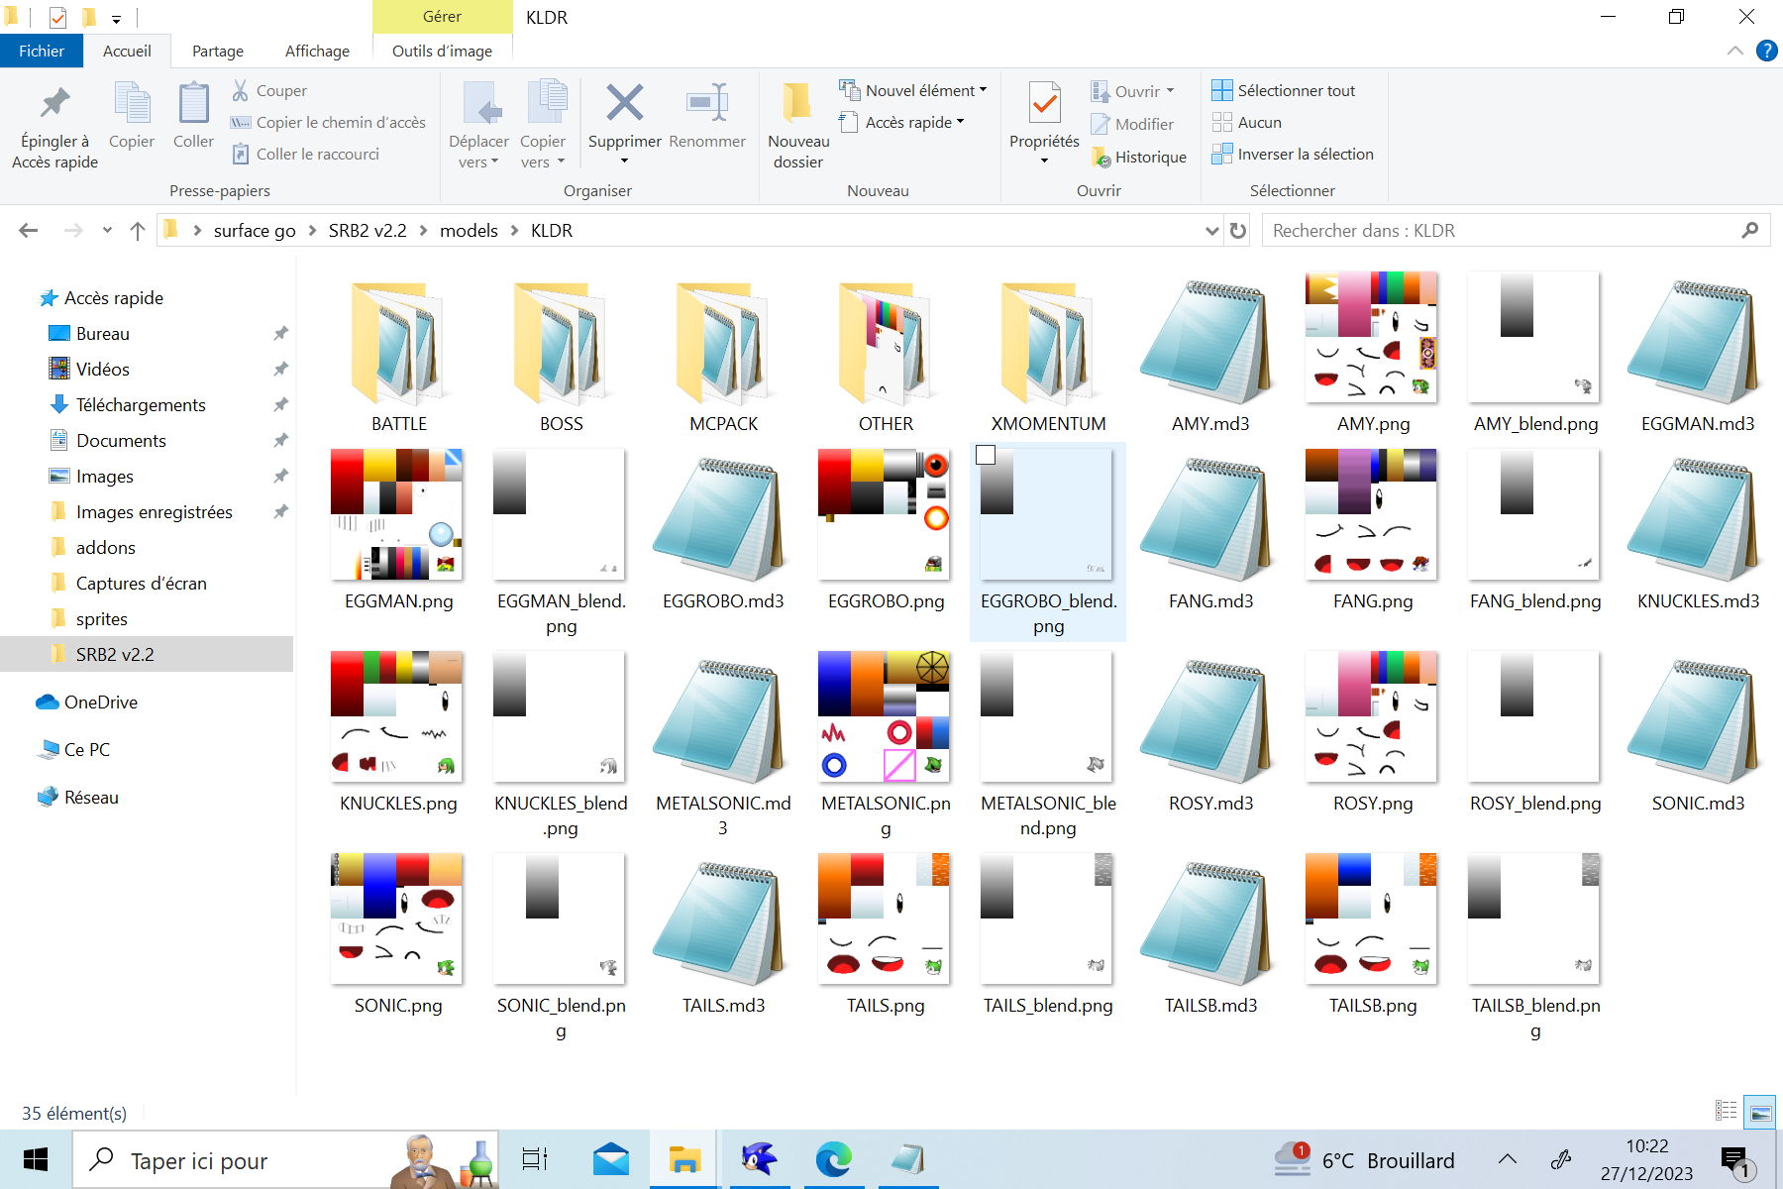Click Coller le raccourci
1783x1189 pixels.
305,155
